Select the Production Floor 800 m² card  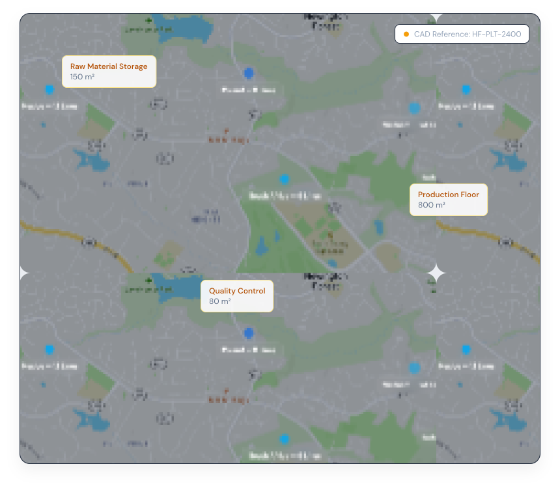click(x=449, y=200)
